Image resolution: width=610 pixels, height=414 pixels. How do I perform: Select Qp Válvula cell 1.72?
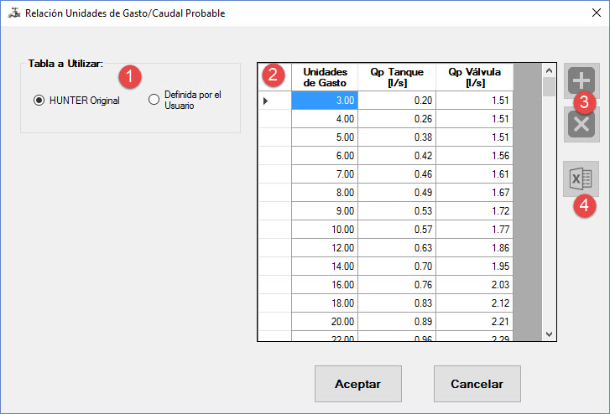coord(475,210)
